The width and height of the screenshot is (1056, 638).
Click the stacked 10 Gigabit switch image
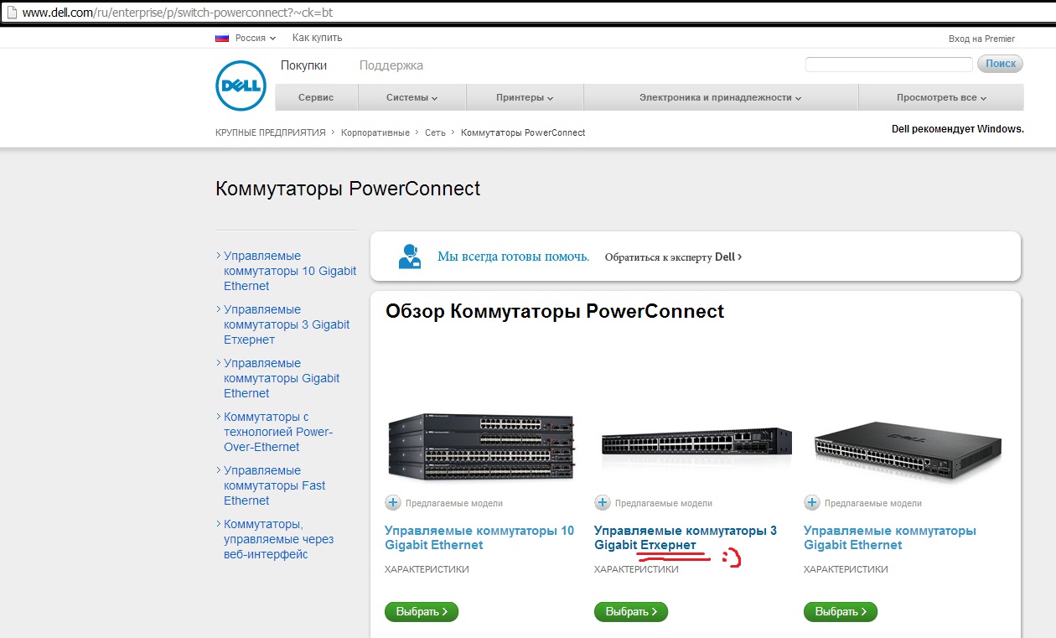coord(481,448)
